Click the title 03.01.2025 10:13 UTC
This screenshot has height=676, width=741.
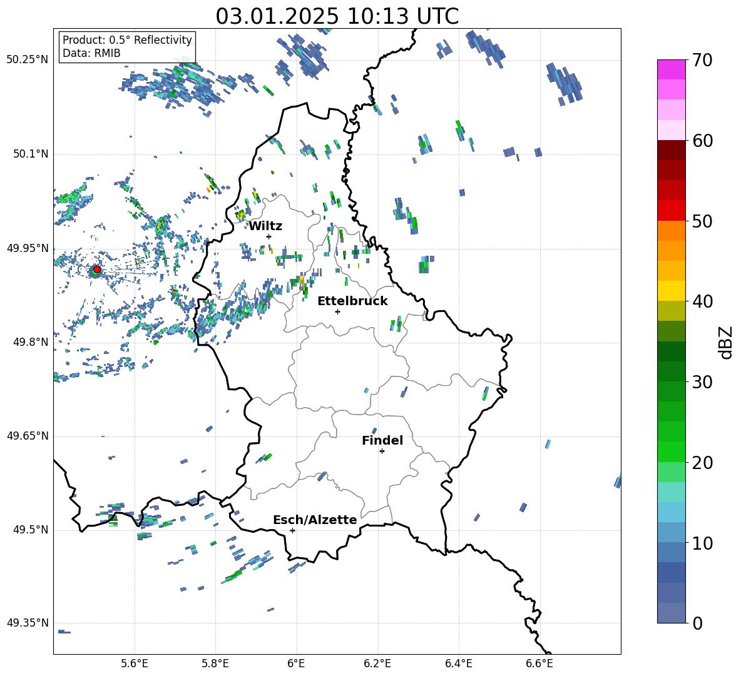click(337, 16)
